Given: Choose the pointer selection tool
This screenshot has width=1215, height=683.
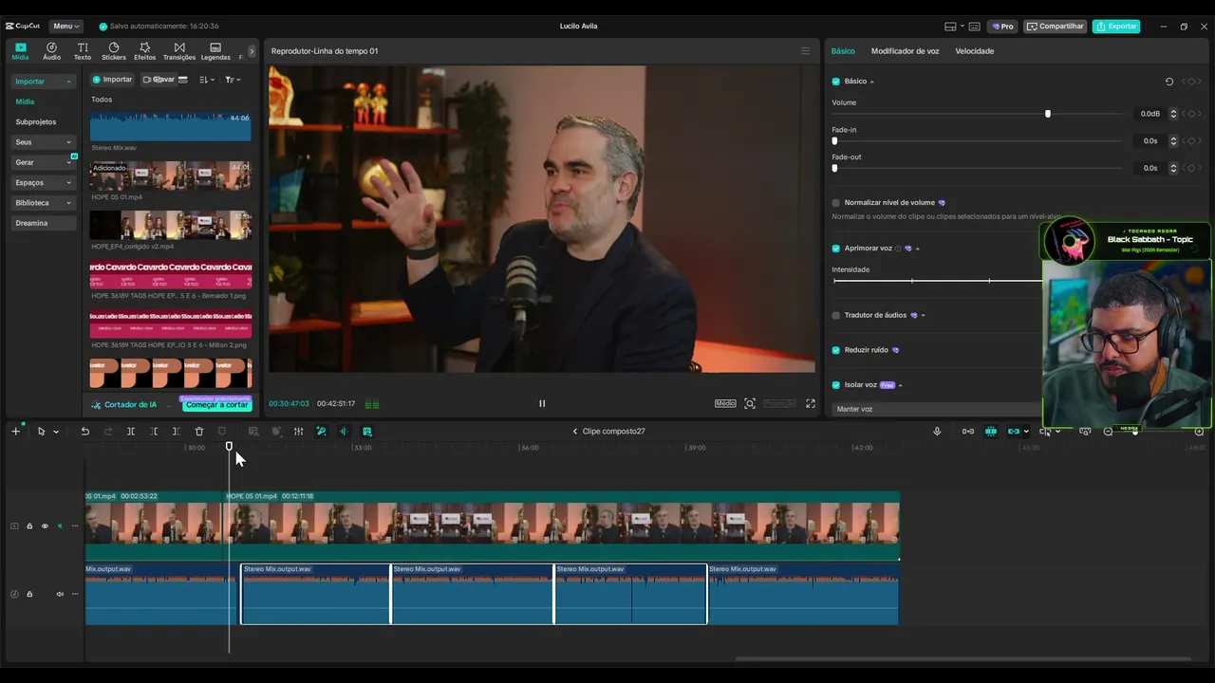Looking at the screenshot, I should [x=41, y=432].
